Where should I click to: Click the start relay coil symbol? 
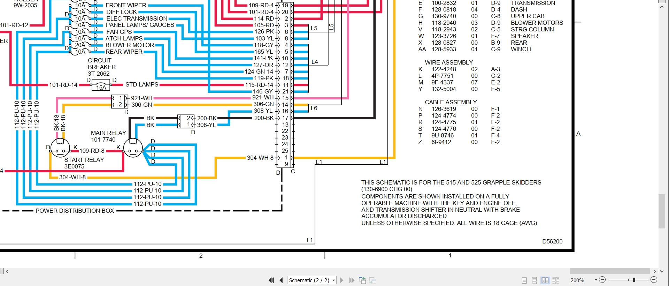click(x=60, y=148)
